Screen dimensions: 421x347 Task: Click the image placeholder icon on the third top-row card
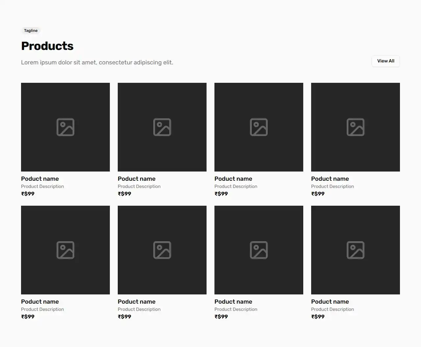coord(259,127)
